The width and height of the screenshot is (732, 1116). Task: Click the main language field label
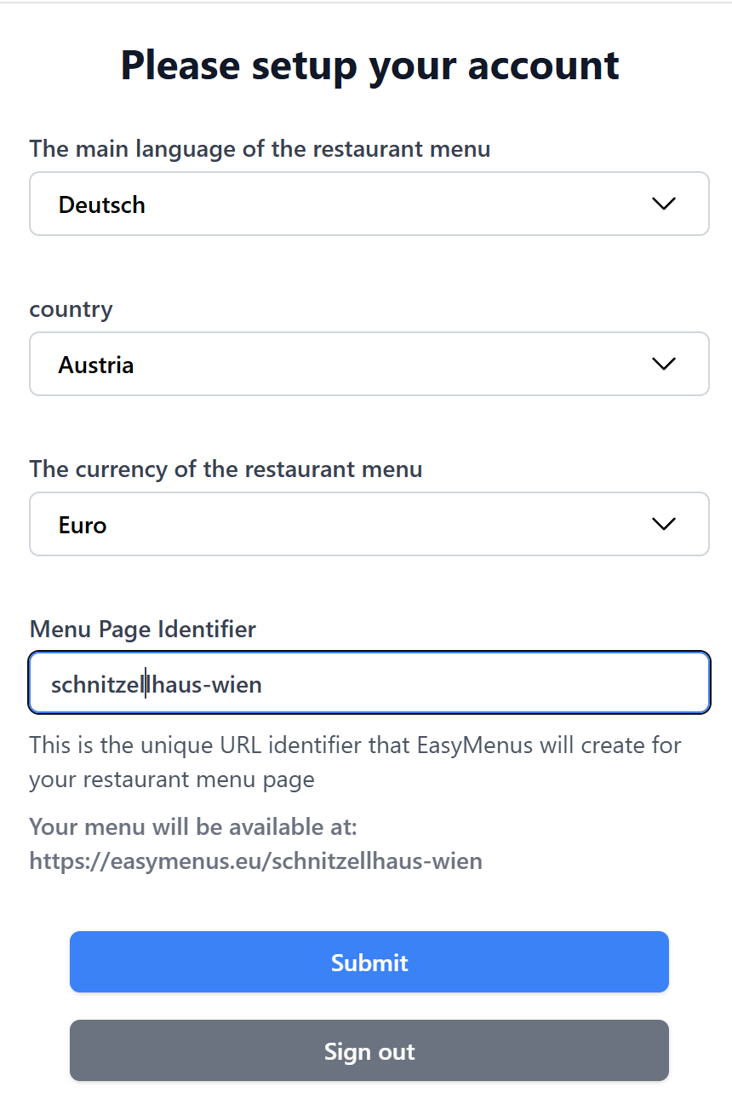260,148
